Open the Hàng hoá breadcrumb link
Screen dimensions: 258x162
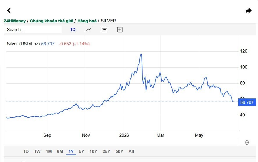point(87,21)
